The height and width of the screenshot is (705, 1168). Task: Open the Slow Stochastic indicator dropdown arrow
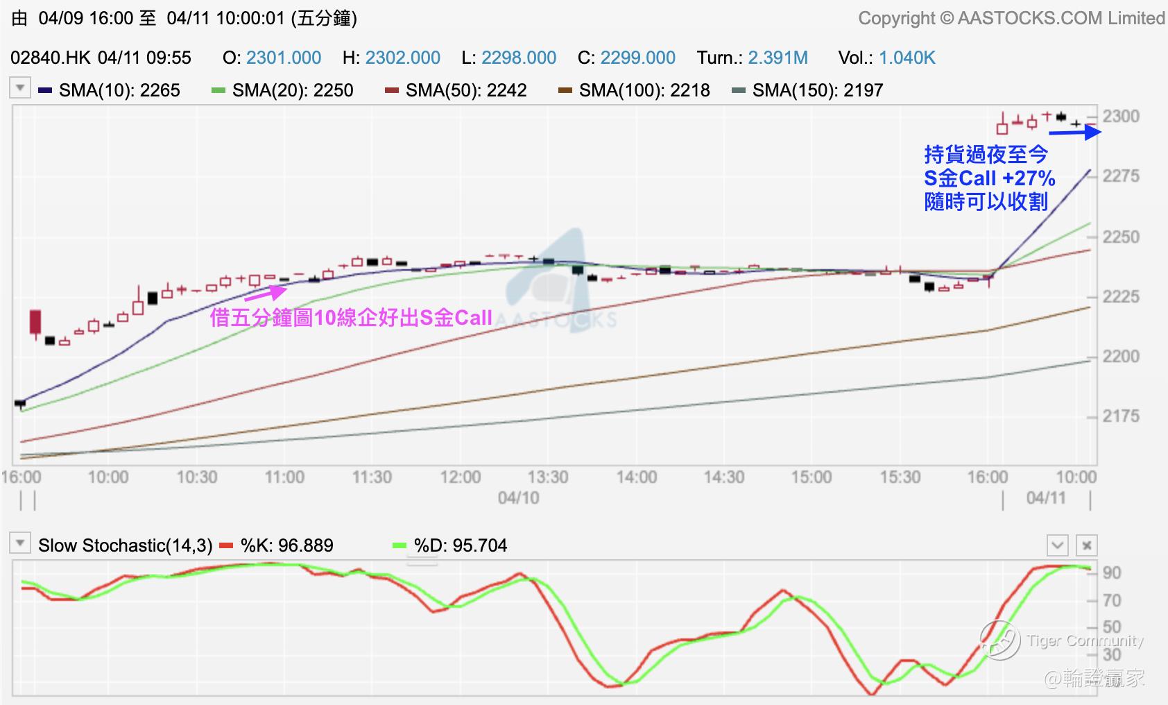point(20,543)
